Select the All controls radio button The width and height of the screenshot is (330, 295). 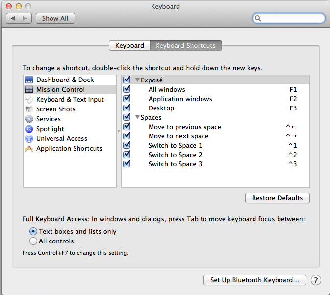point(33,241)
